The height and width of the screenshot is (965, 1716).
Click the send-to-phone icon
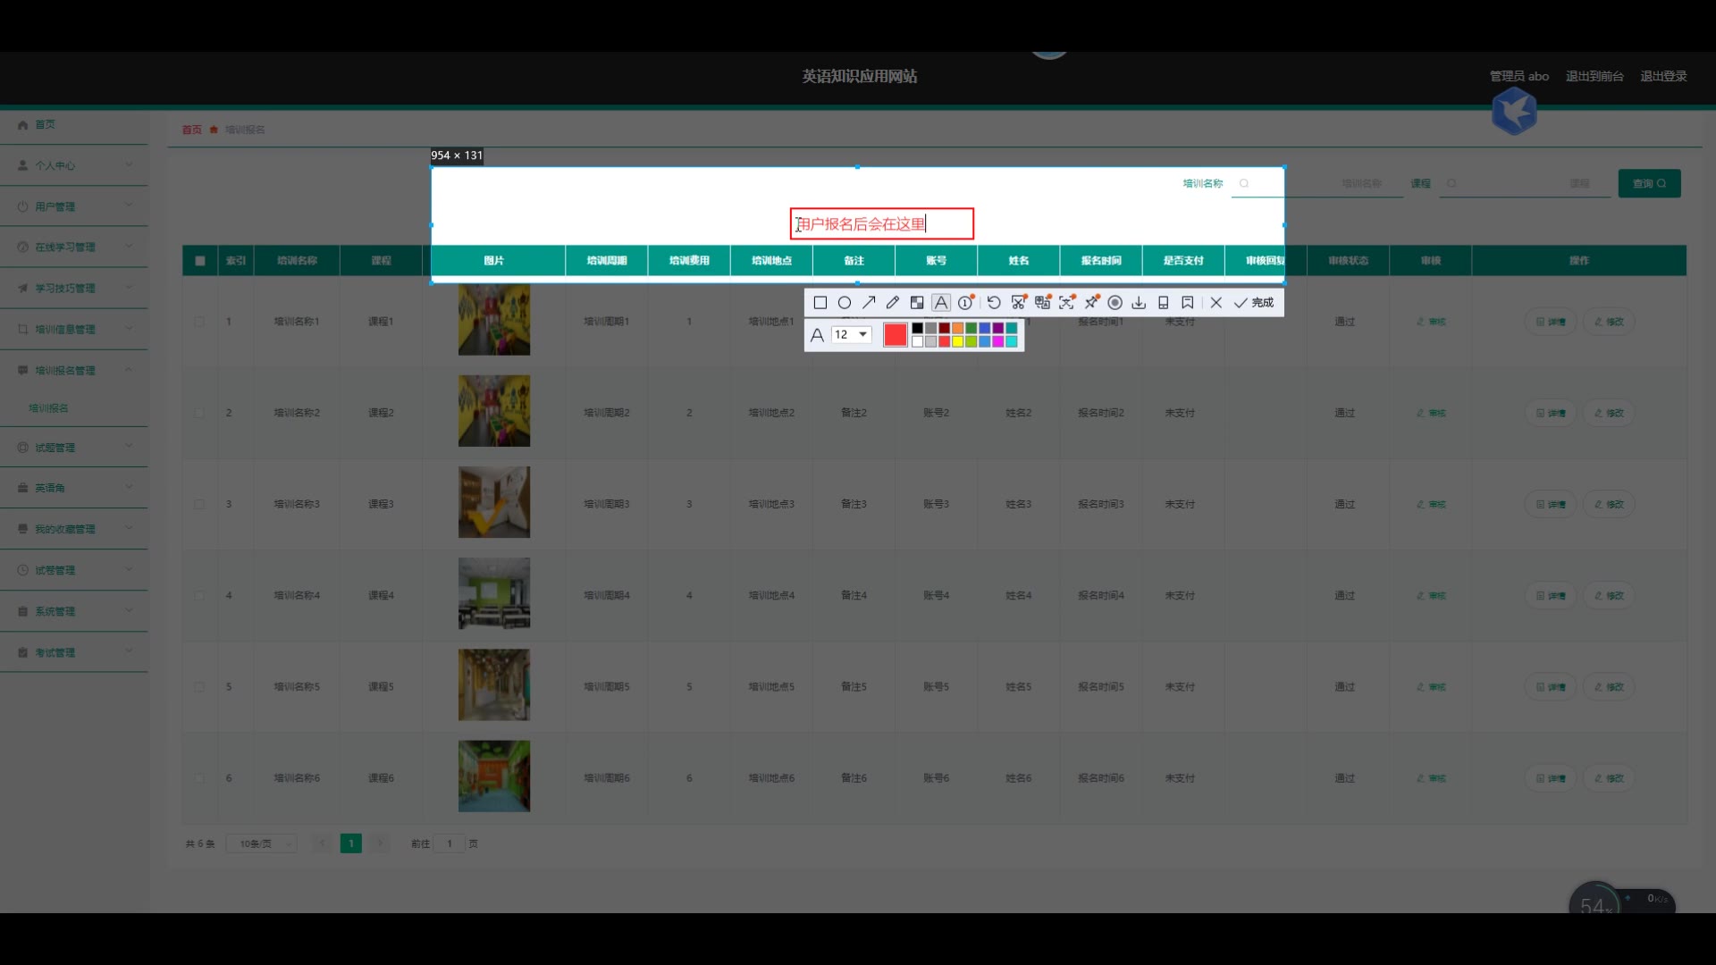pos(1163,303)
